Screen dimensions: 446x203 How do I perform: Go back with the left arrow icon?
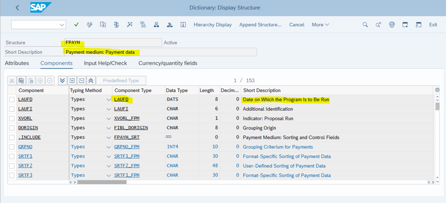(x=18, y=8)
